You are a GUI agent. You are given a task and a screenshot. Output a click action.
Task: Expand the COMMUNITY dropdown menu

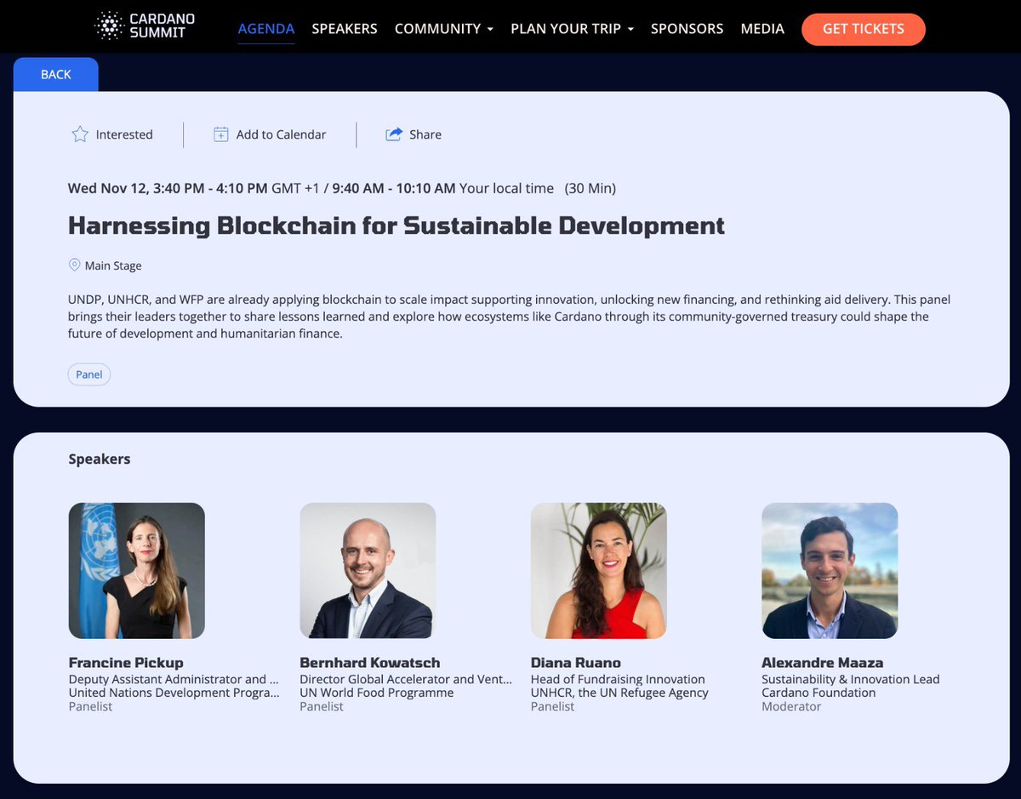[444, 28]
